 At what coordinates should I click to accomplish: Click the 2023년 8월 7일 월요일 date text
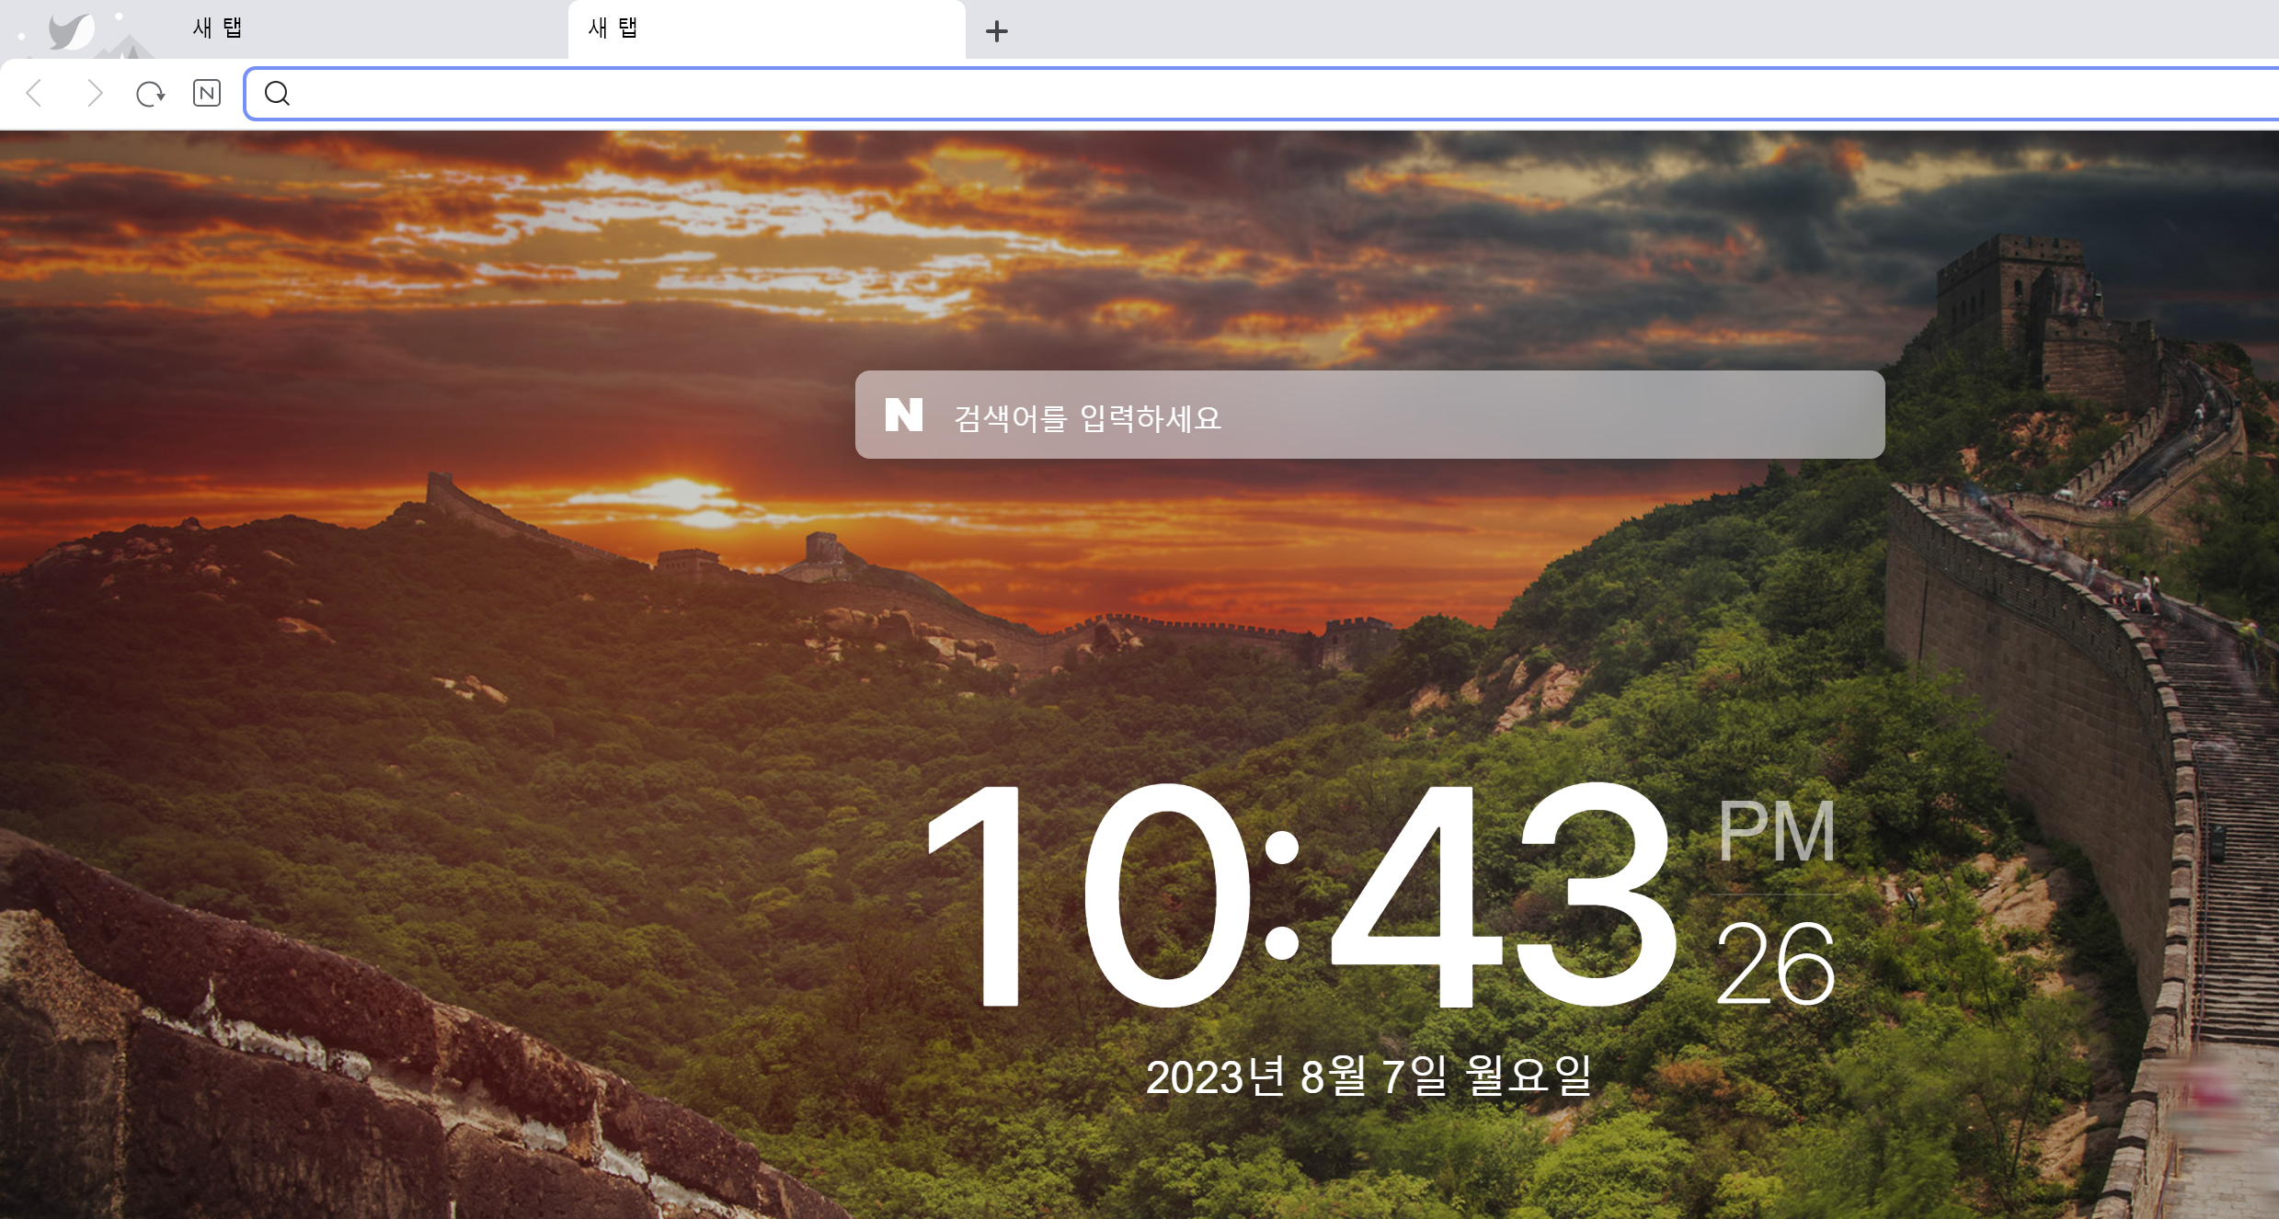pos(1369,1076)
